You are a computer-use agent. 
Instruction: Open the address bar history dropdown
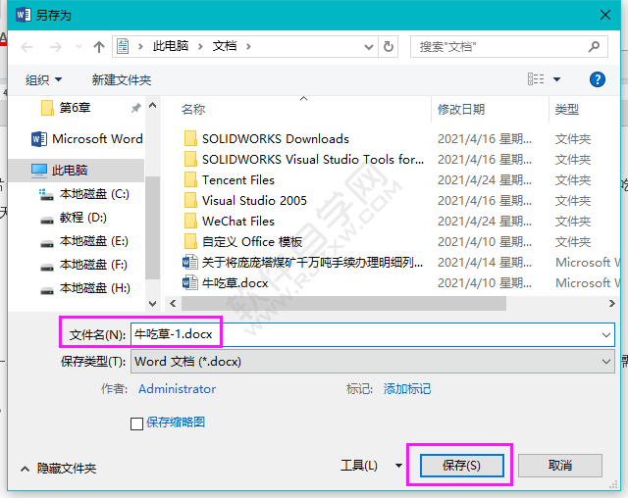point(369,47)
